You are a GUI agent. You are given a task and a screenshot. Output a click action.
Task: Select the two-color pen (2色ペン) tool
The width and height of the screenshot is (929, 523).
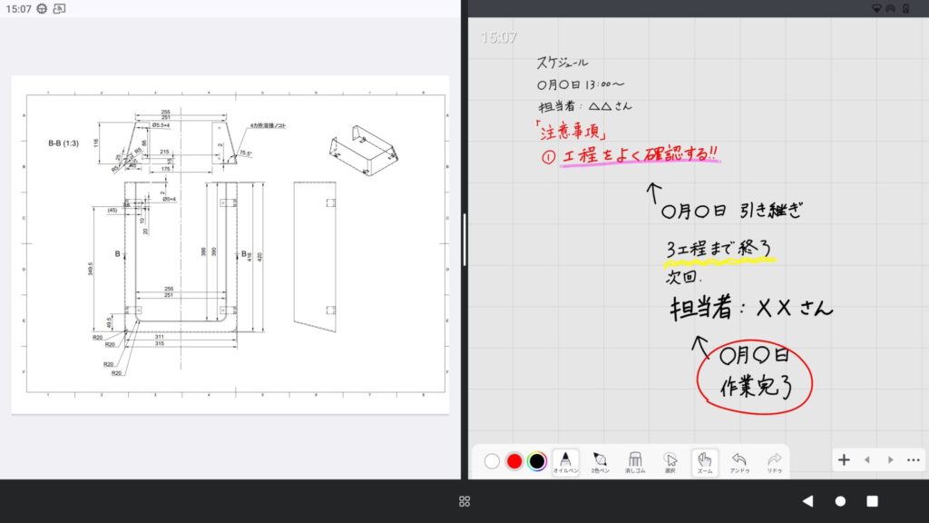600,461
